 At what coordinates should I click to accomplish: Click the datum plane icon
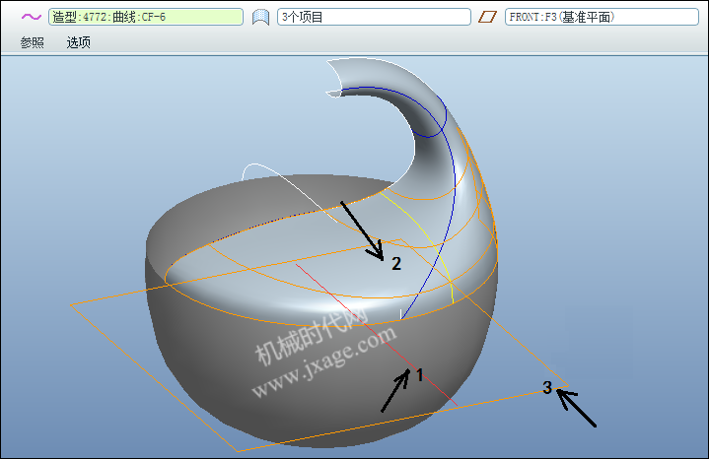pyautogui.click(x=487, y=17)
